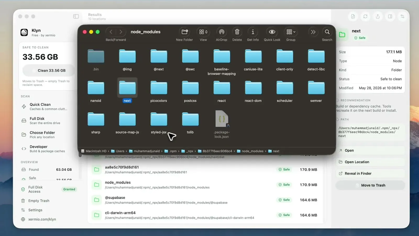
Task: Toggle the Klyn inspector panel icon
Action: point(390,16)
